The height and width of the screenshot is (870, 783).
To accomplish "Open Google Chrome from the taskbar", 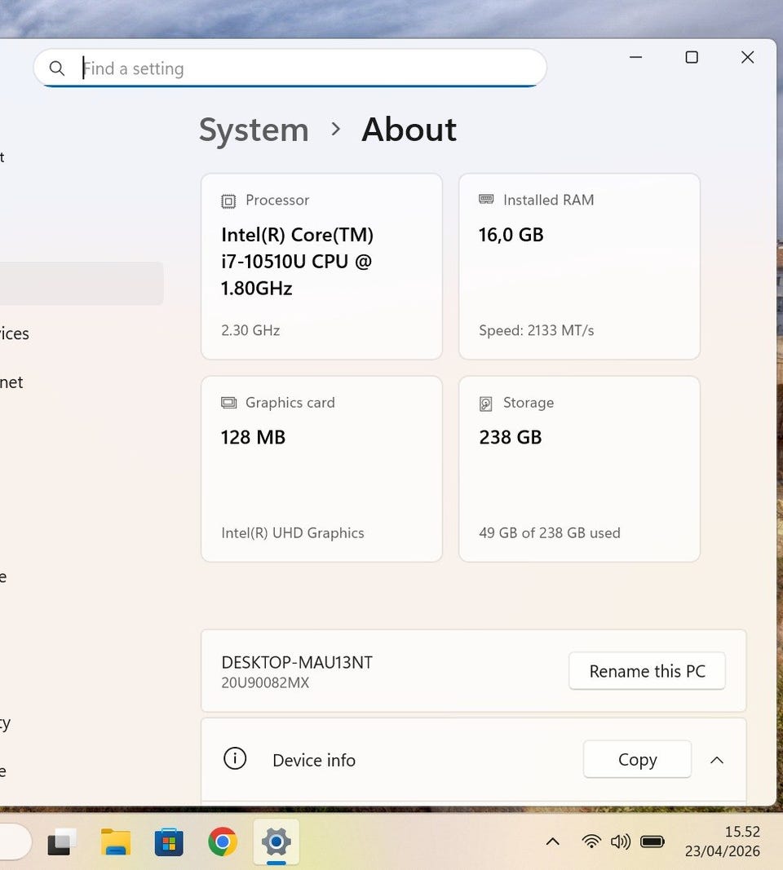I will pos(222,841).
